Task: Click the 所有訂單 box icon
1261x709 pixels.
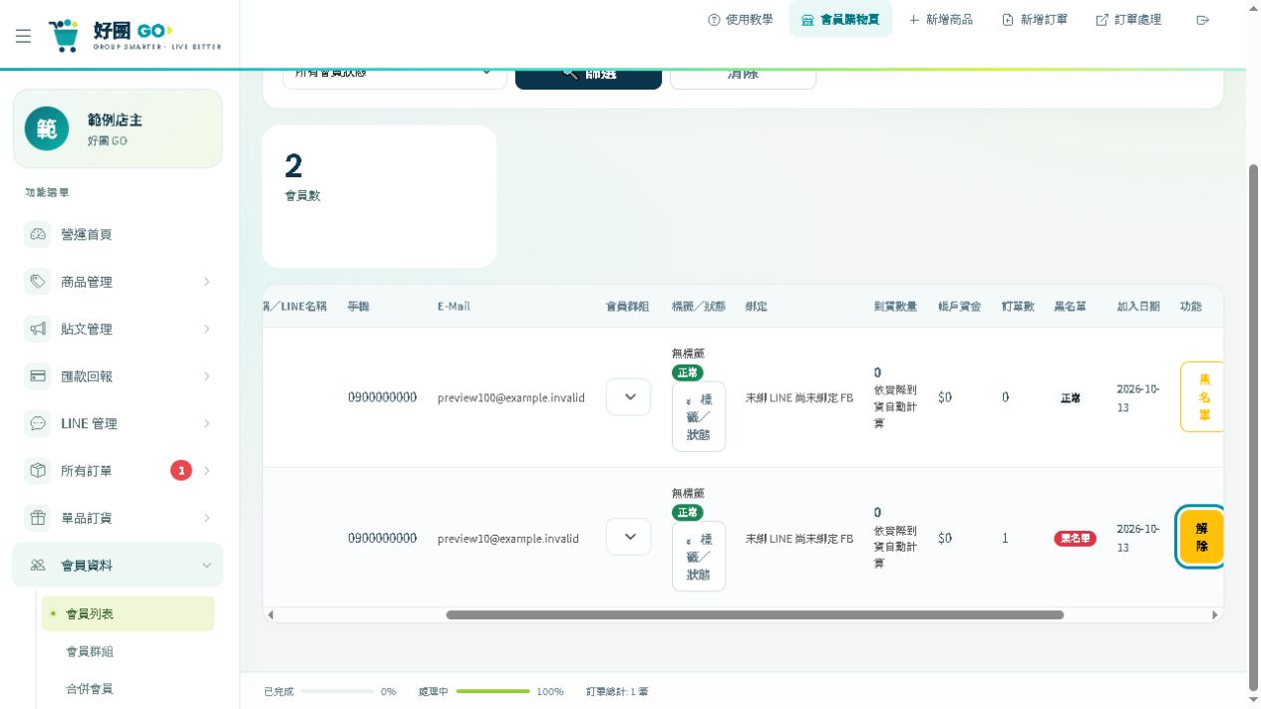Action: pos(38,471)
